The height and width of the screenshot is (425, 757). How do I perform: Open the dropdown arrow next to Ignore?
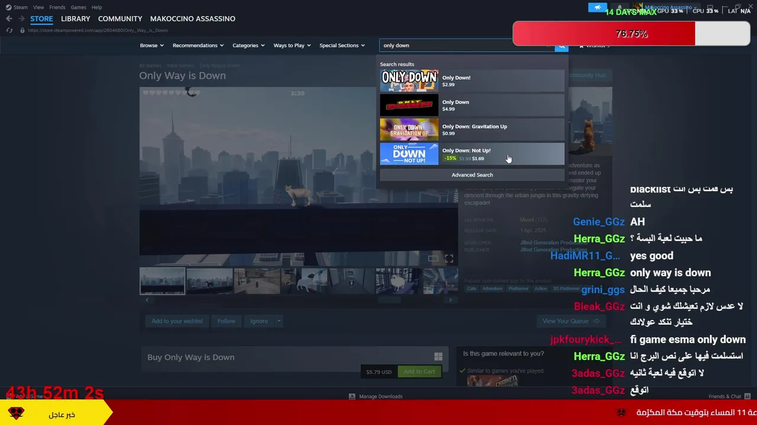tap(279, 321)
